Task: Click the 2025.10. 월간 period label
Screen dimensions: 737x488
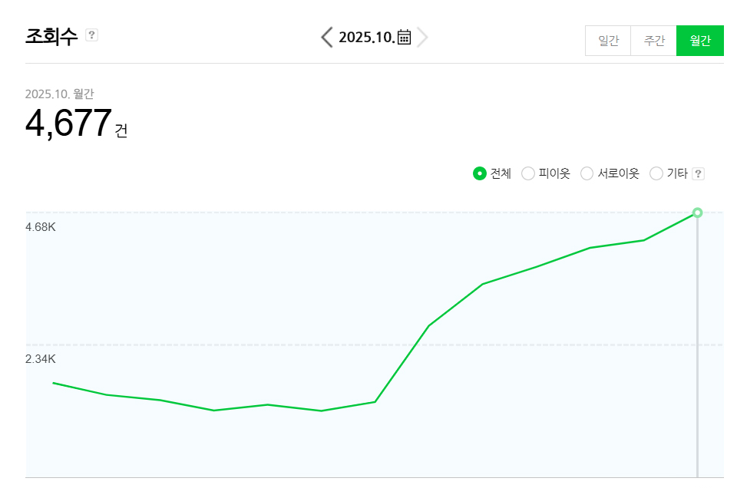Action: pyautogui.click(x=60, y=94)
